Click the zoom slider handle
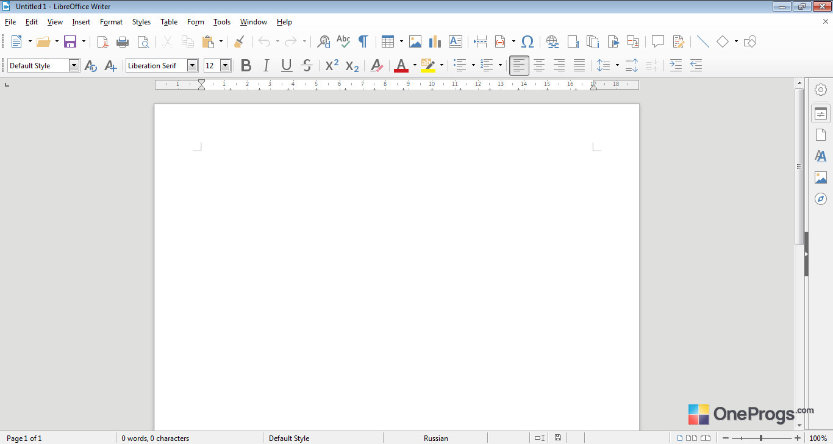Screen dimensions: 833x444 click(760, 438)
